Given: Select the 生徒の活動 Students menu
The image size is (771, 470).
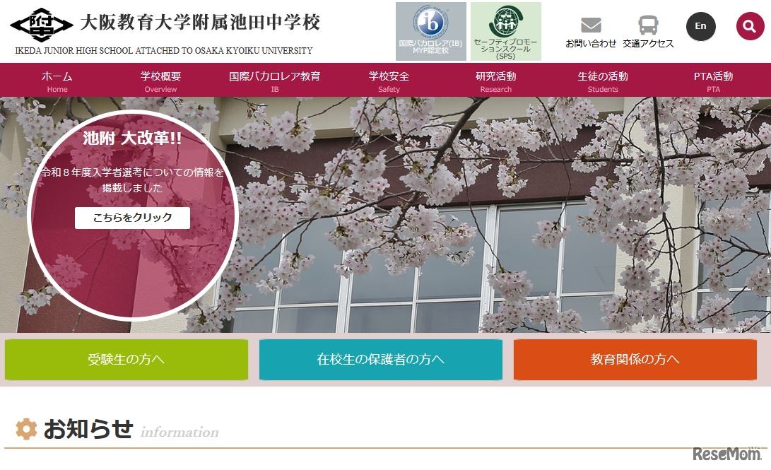Looking at the screenshot, I should [x=603, y=81].
